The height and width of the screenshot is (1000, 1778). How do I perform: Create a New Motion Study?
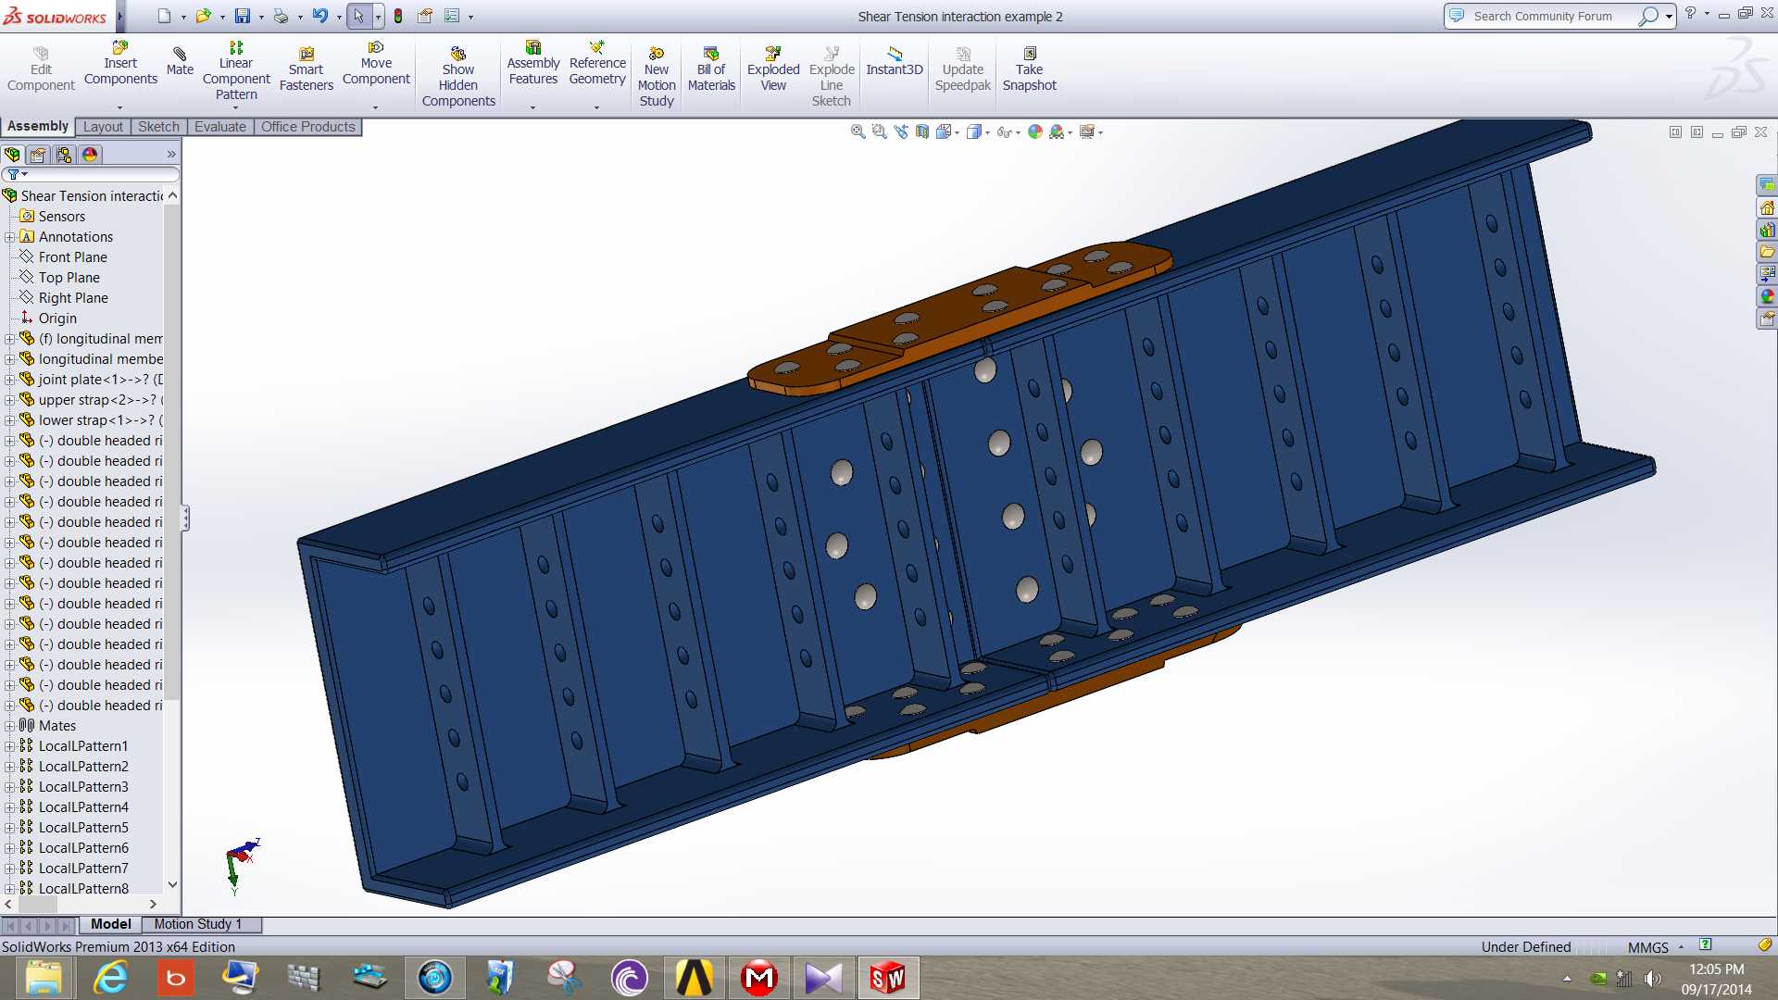pos(657,77)
